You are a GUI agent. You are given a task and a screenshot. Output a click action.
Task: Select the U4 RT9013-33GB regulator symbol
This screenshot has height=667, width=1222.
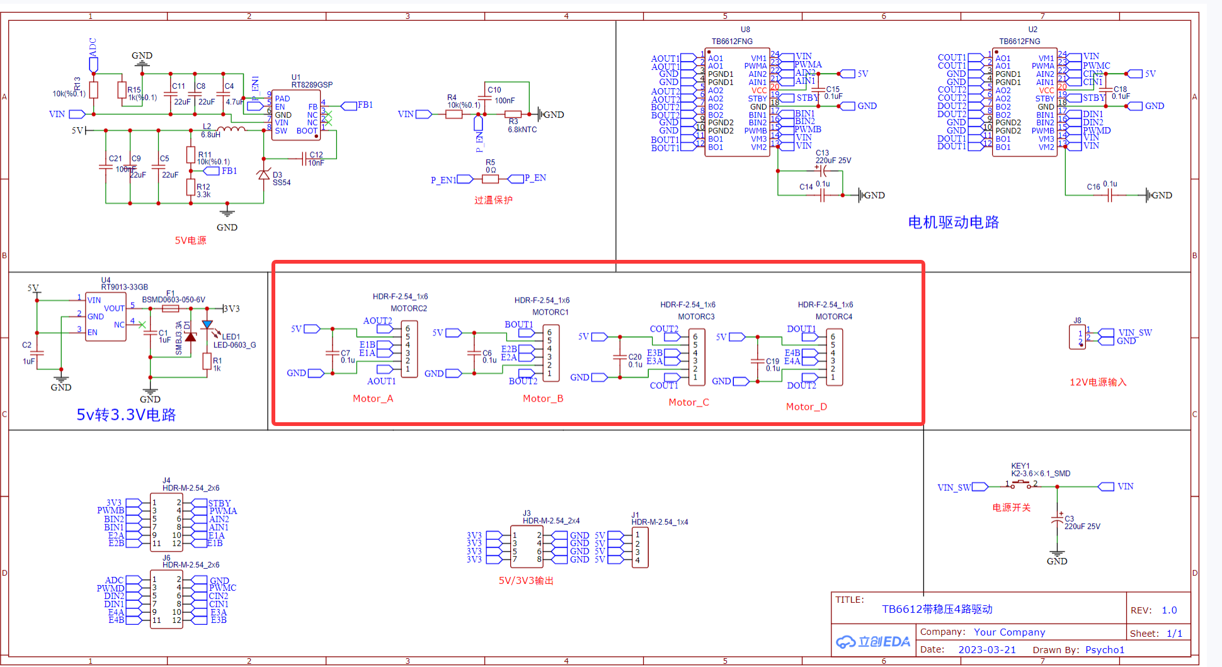pyautogui.click(x=106, y=317)
